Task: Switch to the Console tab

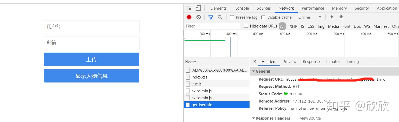Action: click(x=242, y=8)
